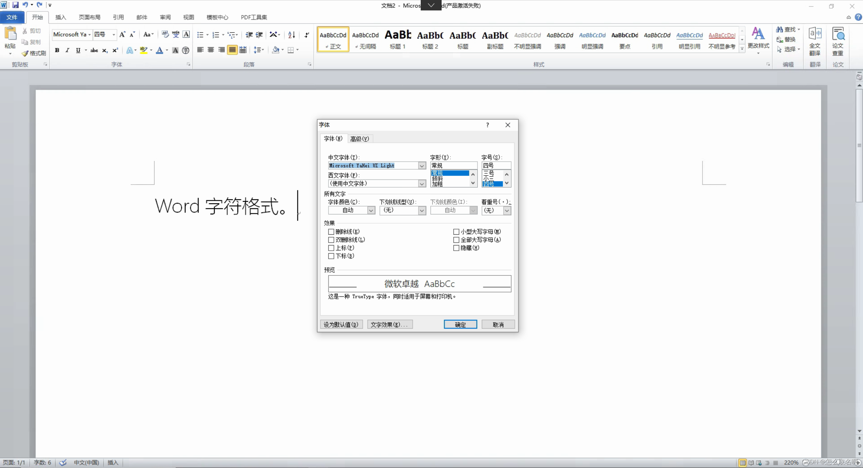The height and width of the screenshot is (468, 863).
Task: Click the 字号 size input field in dialog
Action: 496,165
